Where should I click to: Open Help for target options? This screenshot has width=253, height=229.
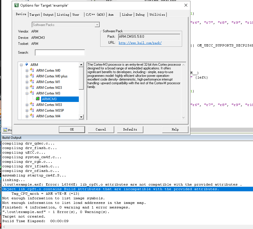click(175, 129)
